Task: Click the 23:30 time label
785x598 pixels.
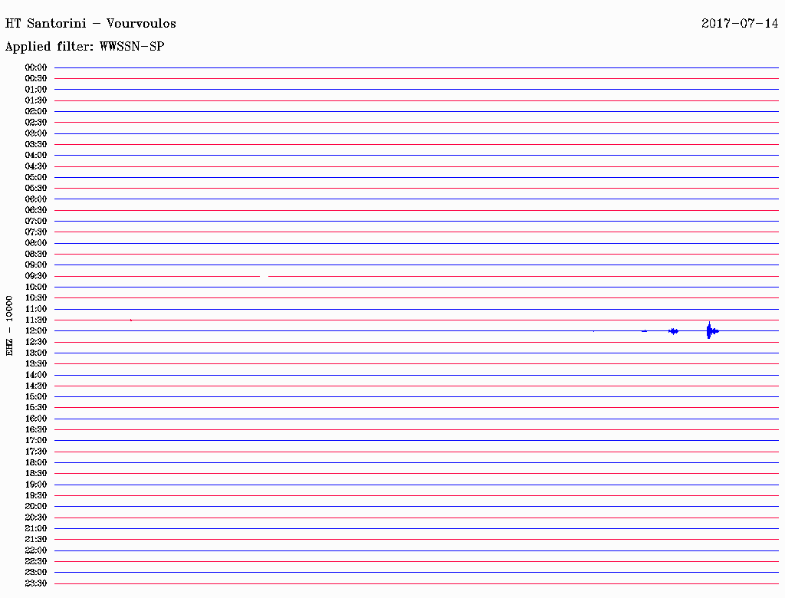Action: click(x=36, y=583)
